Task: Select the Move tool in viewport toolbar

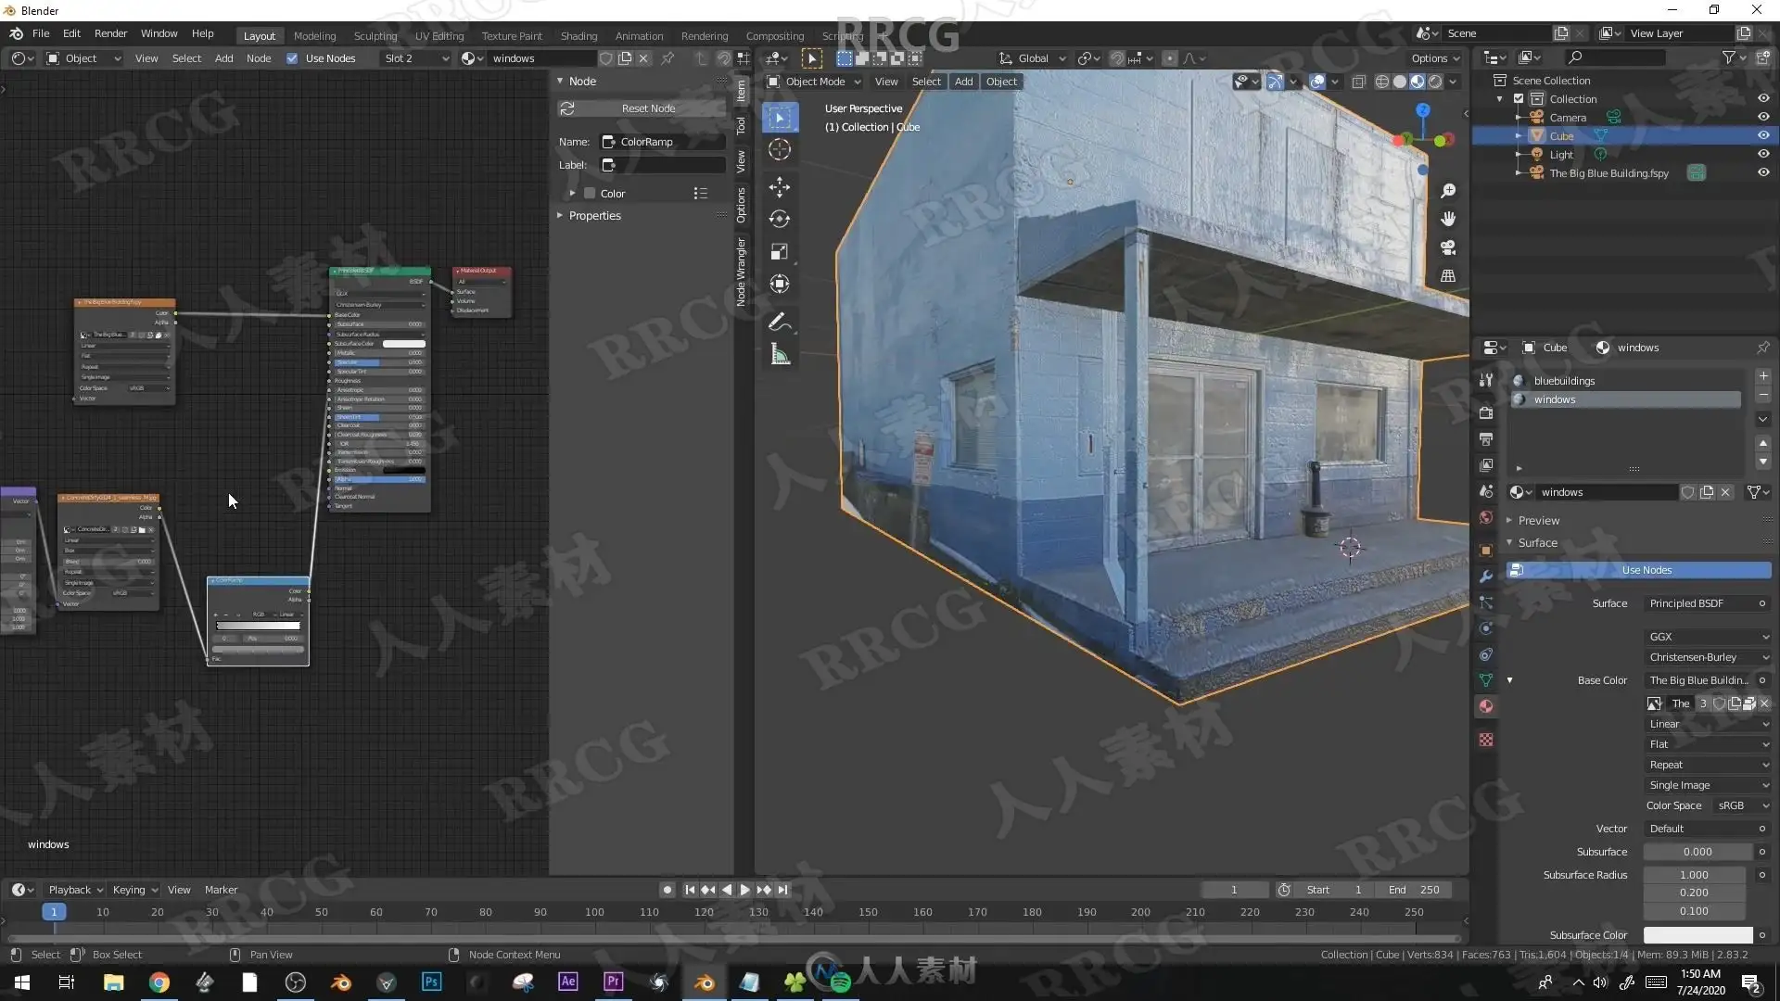Action: point(780,187)
